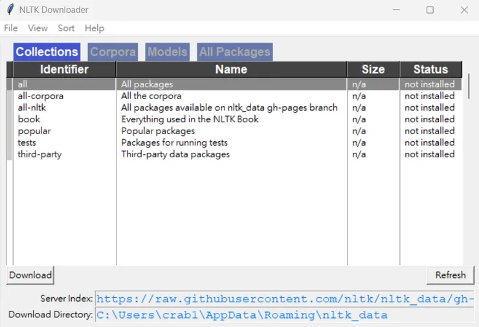The image size is (479, 327).
Task: Click the 'Download Directory:' label
Action: coord(50,315)
